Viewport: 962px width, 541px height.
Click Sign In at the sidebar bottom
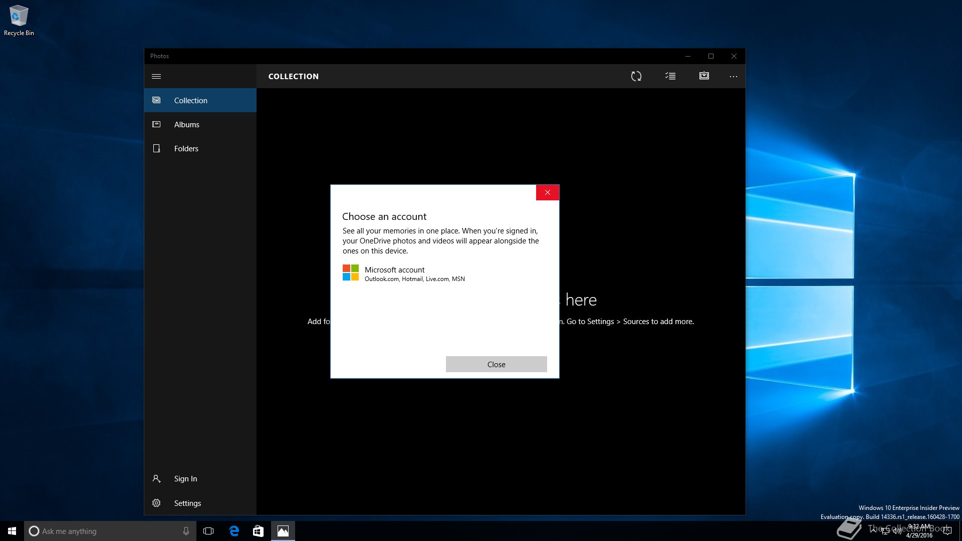[185, 478]
